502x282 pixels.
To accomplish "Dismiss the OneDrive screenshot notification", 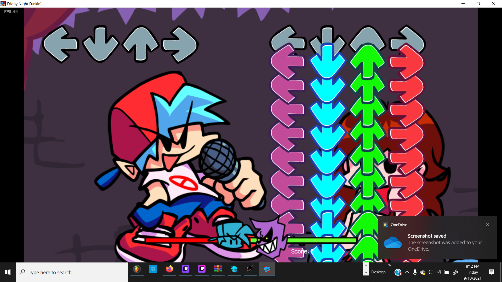I will pyautogui.click(x=487, y=225).
